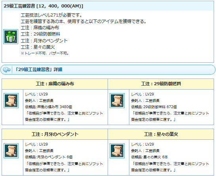The image size is (216, 176).
Task: Click 工注：星々の業火 in the item list
Action: coord(38,47)
